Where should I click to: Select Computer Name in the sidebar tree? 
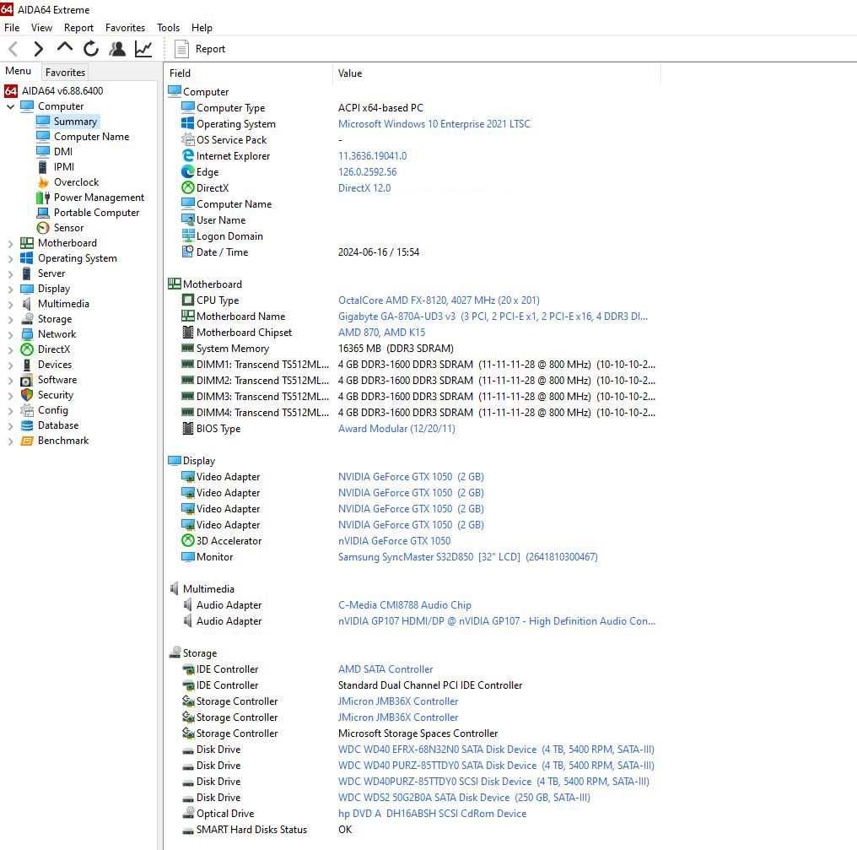point(91,137)
